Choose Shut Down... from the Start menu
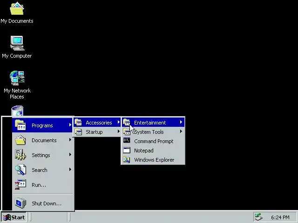This screenshot has width=298, height=223. coord(42,203)
